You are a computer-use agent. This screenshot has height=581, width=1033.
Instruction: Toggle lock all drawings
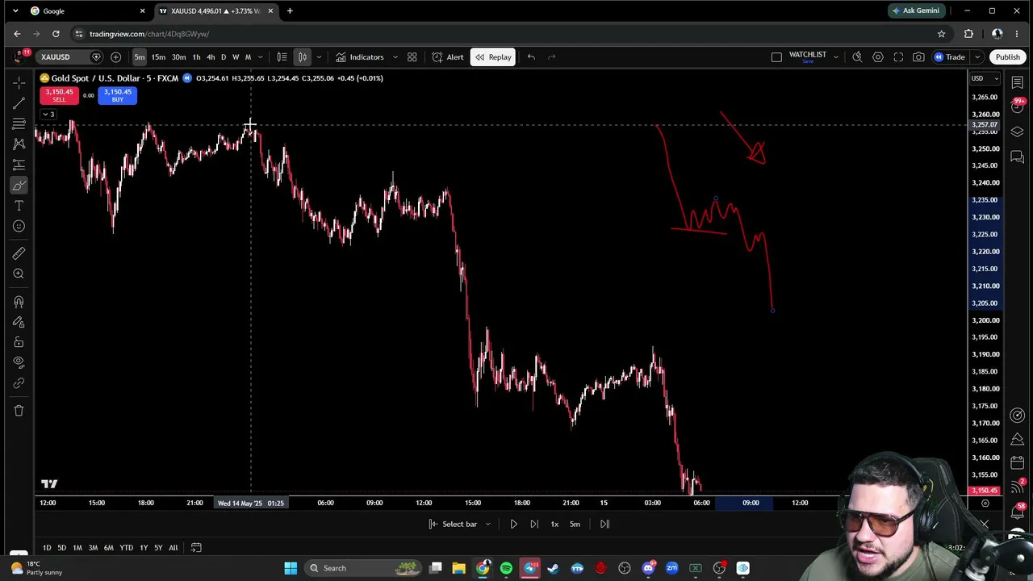19,342
